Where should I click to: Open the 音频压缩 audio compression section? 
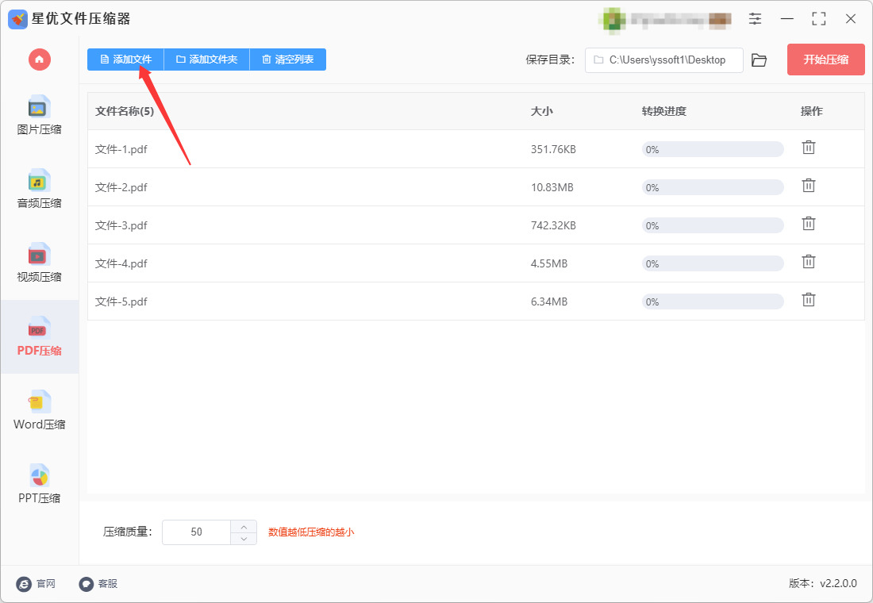coord(39,189)
